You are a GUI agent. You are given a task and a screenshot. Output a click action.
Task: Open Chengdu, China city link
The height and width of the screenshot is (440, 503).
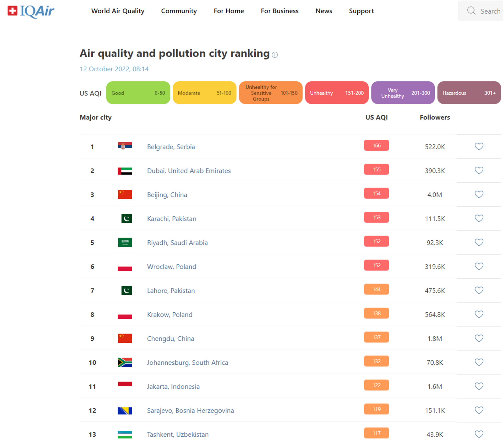171,339
